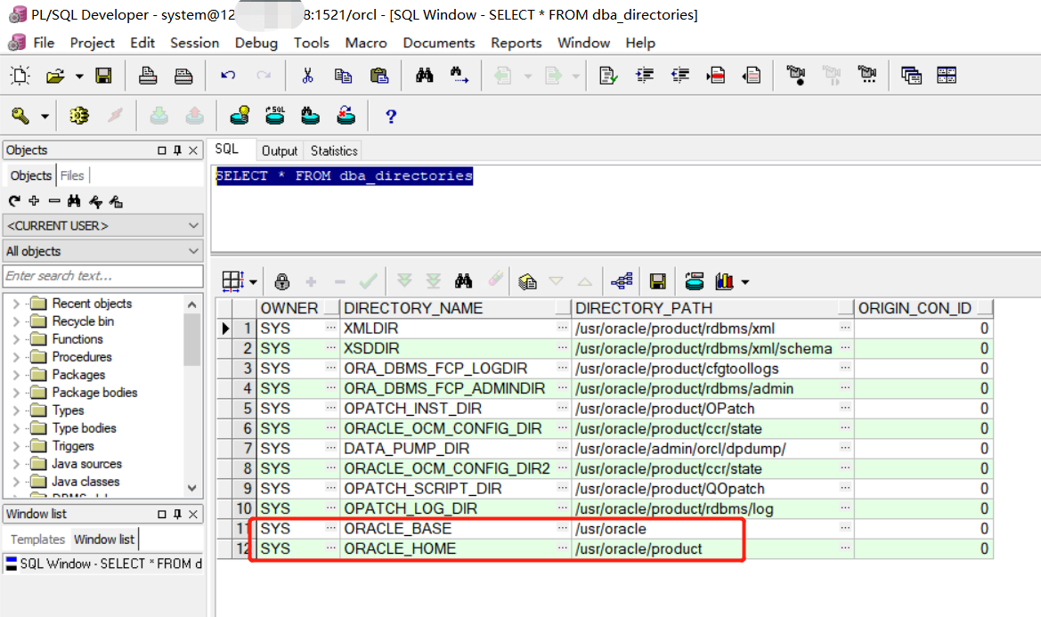Pin the Objects panel
The image size is (1041, 617).
coord(177,150)
